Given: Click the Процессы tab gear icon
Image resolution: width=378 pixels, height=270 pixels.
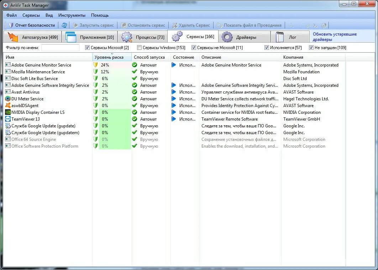Looking at the screenshot, I should (x=127, y=37).
